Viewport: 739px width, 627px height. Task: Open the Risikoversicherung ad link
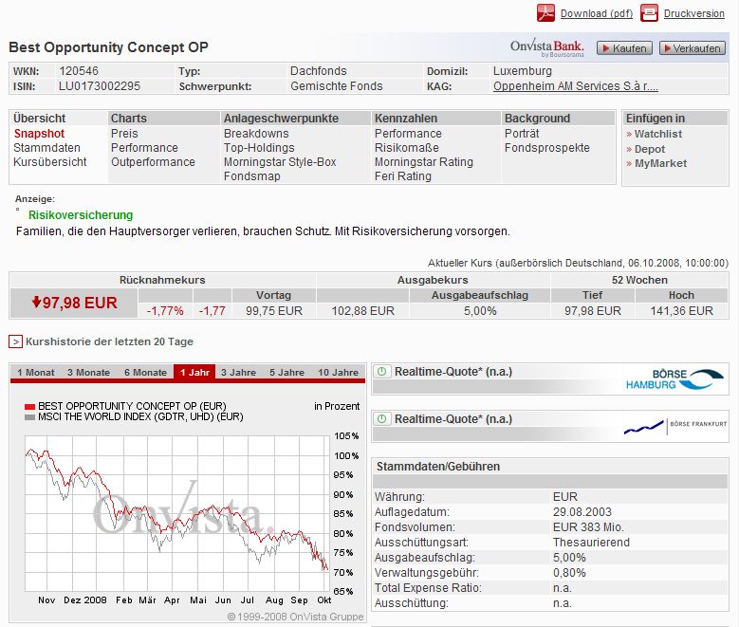point(81,215)
